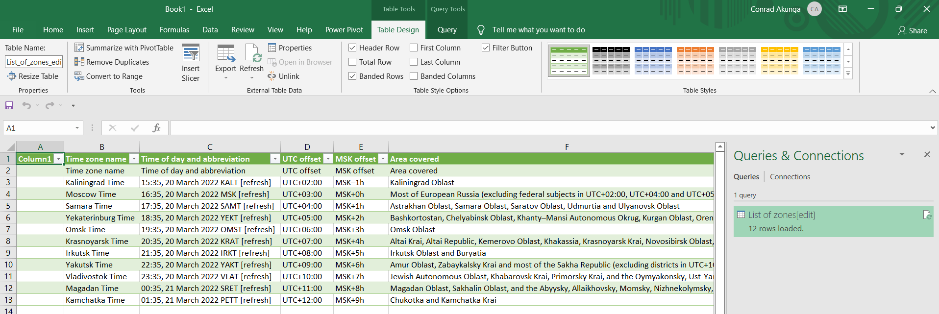Click the Unlink external table icon
The width and height of the screenshot is (939, 314).
(x=272, y=76)
